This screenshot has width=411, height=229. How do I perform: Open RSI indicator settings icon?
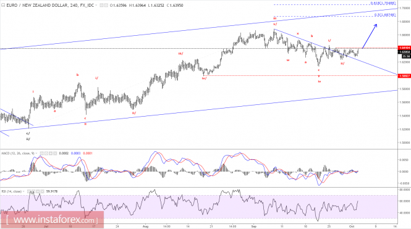[33, 191]
